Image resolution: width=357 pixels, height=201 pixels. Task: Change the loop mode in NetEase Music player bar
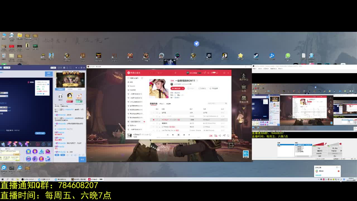tap(168, 135)
